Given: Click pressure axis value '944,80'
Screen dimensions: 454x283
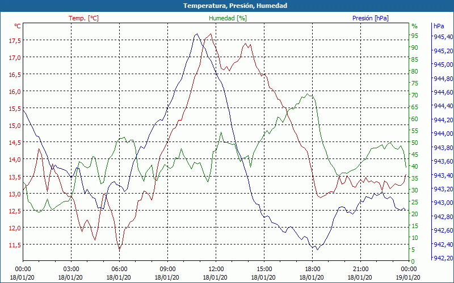Looking at the screenshot, I should pos(443,79).
